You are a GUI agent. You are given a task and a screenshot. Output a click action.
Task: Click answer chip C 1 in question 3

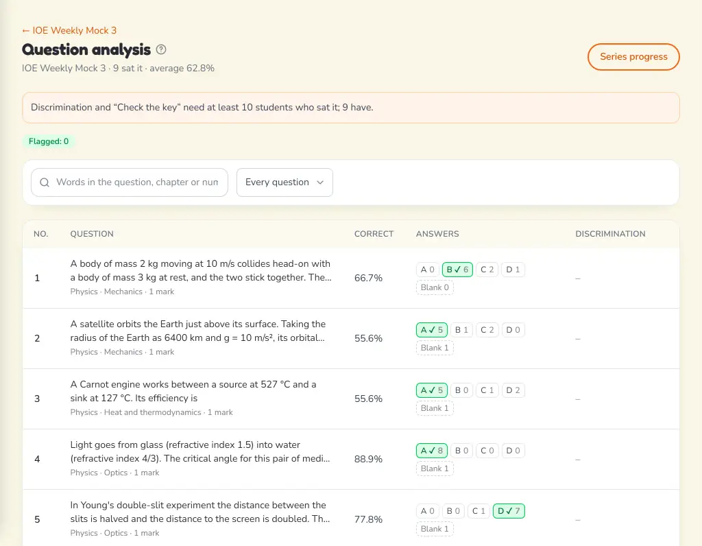[487, 390]
